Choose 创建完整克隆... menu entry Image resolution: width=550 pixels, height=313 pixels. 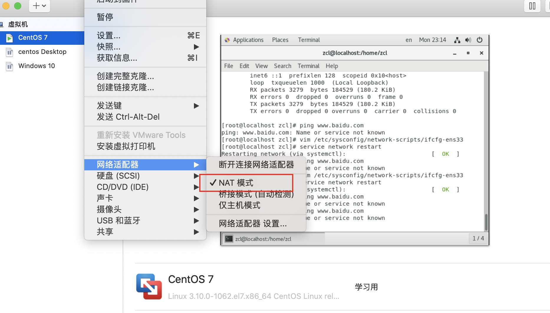(145, 76)
